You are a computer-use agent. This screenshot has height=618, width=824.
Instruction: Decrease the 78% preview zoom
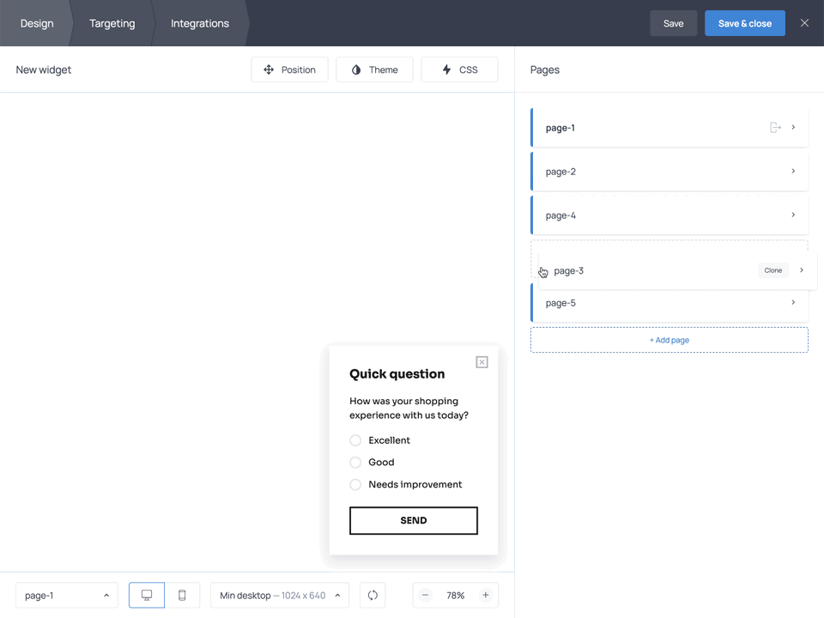(425, 595)
